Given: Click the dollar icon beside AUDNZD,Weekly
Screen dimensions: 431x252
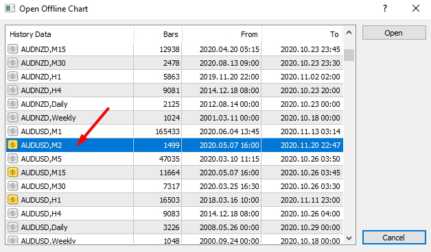Looking at the screenshot, I should (x=12, y=118).
